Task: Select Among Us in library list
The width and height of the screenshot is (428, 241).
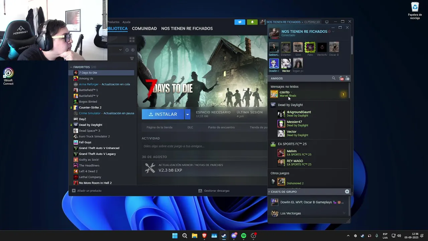Action: tap(86, 78)
